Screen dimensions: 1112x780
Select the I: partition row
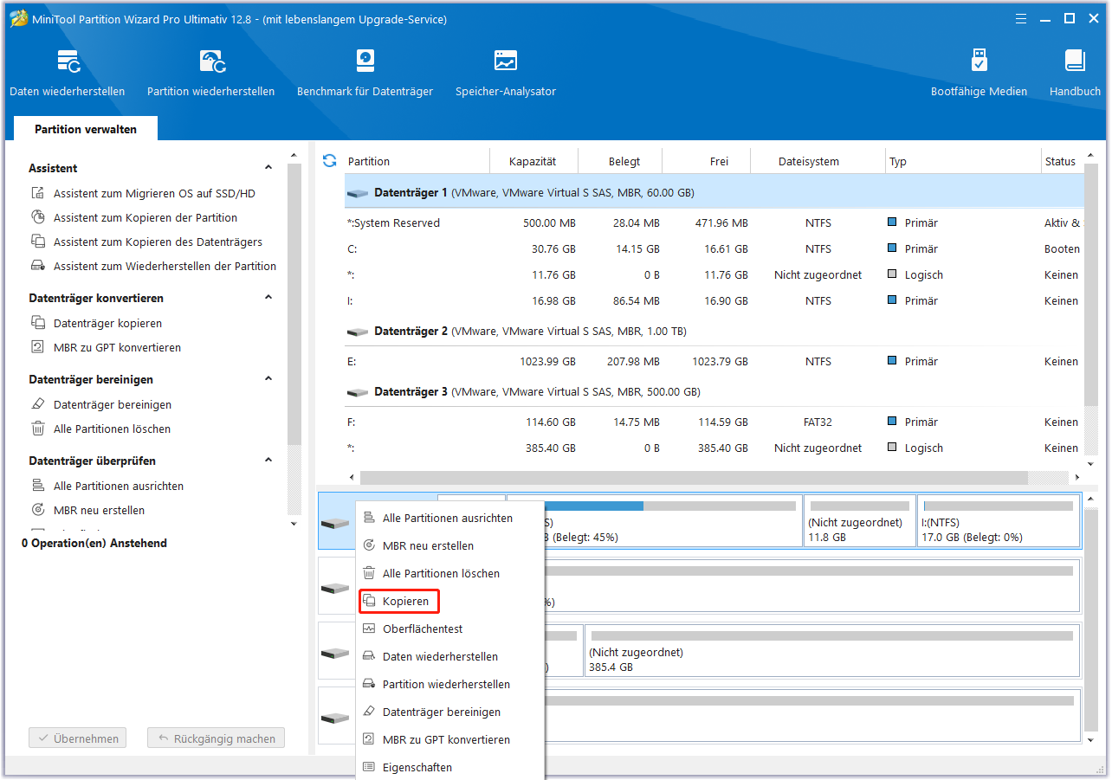(714, 301)
